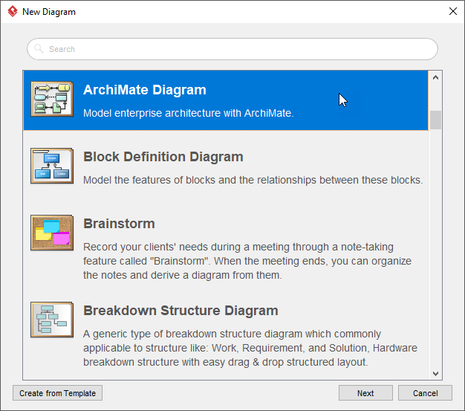Click the scrollbar down arrow
The height and width of the screenshot is (411, 465).
coord(436,373)
